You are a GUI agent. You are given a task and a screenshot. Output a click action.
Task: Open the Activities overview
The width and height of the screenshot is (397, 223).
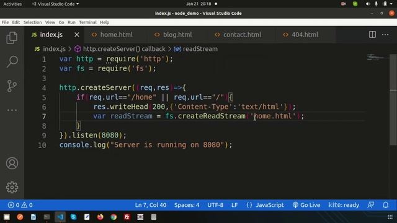coord(12,4)
